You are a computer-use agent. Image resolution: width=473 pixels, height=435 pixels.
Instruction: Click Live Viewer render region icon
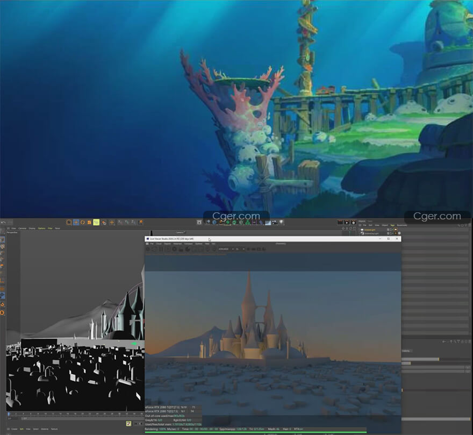point(194,249)
